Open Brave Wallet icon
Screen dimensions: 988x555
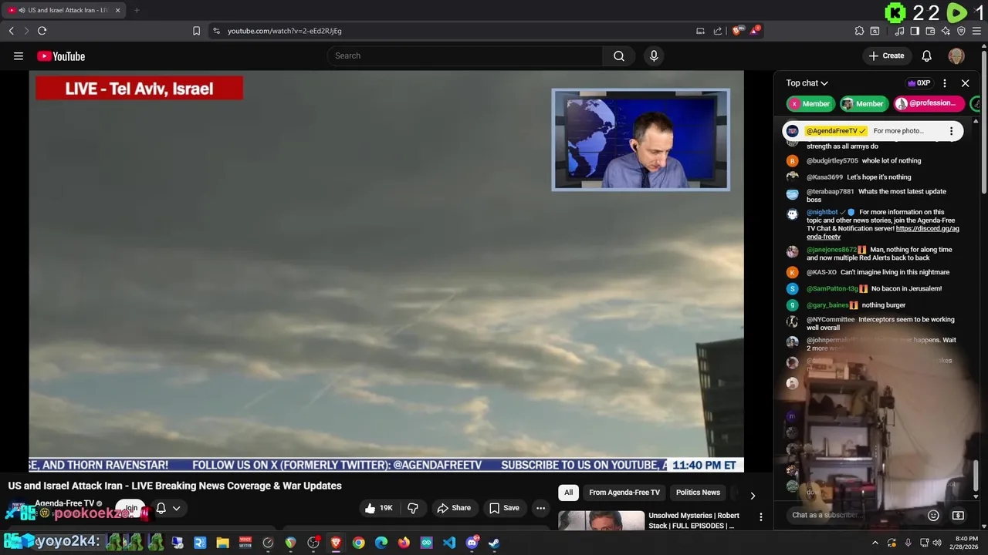(930, 31)
